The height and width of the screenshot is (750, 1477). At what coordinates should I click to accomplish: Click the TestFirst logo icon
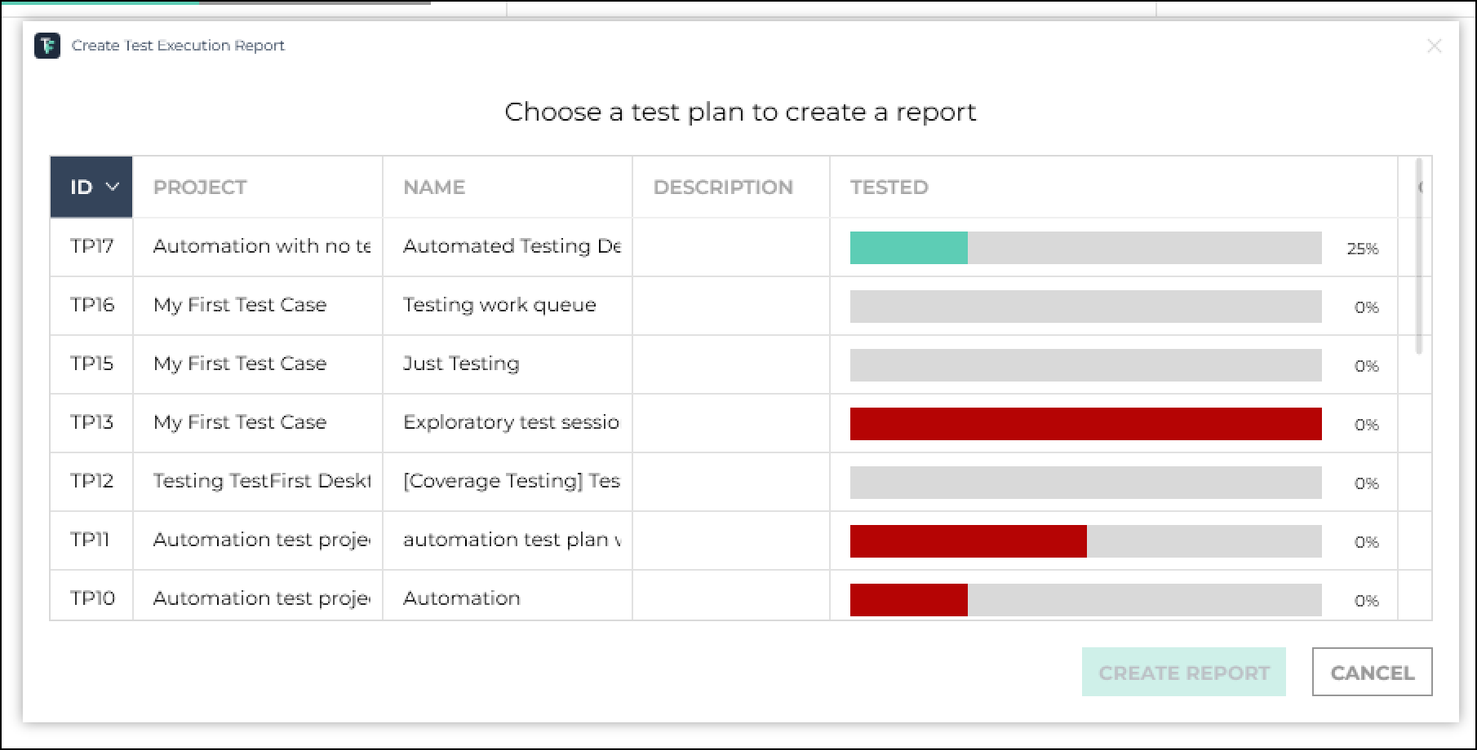(47, 46)
